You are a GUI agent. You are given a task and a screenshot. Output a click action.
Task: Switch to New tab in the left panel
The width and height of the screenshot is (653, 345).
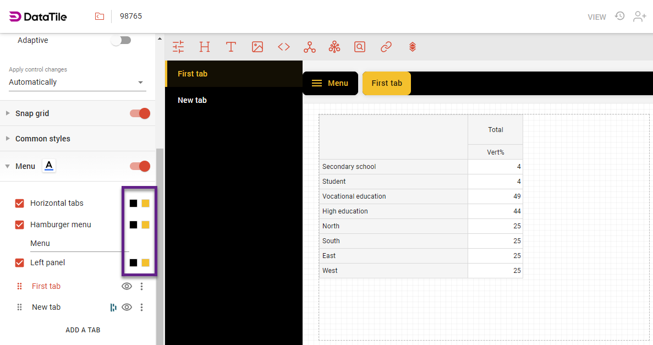pos(193,100)
